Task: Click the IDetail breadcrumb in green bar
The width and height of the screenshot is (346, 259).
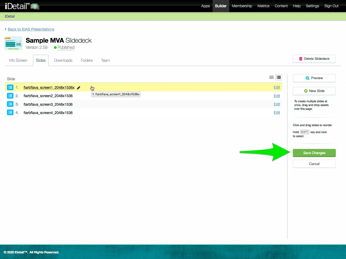Action: pyautogui.click(x=10, y=16)
